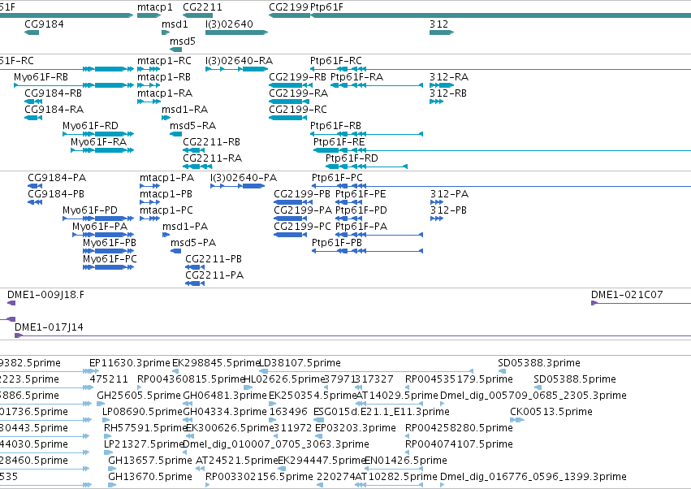This screenshot has width=691, height=489.
Task: Click the mtacp1-RC transcript label
Action: tap(164, 60)
